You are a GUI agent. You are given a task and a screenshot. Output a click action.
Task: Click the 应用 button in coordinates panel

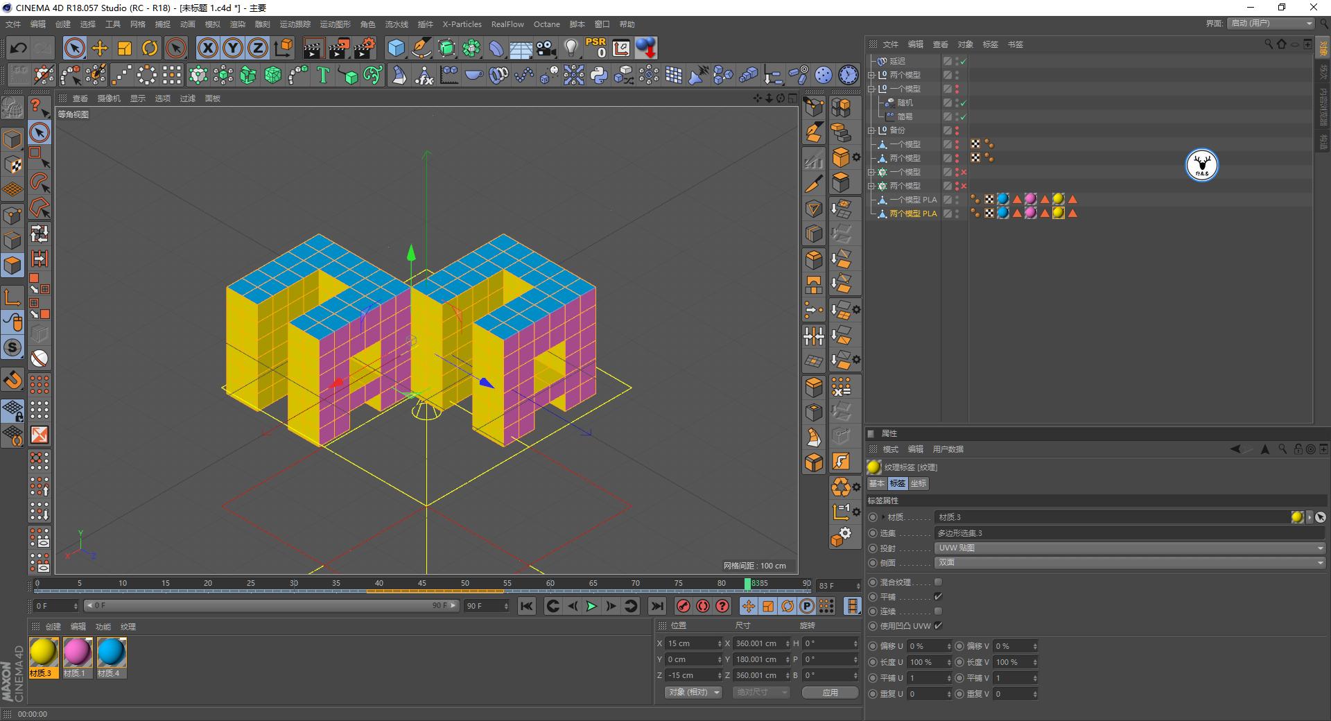[x=830, y=693]
